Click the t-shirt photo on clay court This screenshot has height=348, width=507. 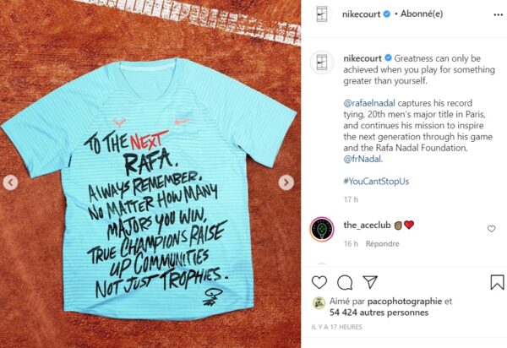point(150,174)
